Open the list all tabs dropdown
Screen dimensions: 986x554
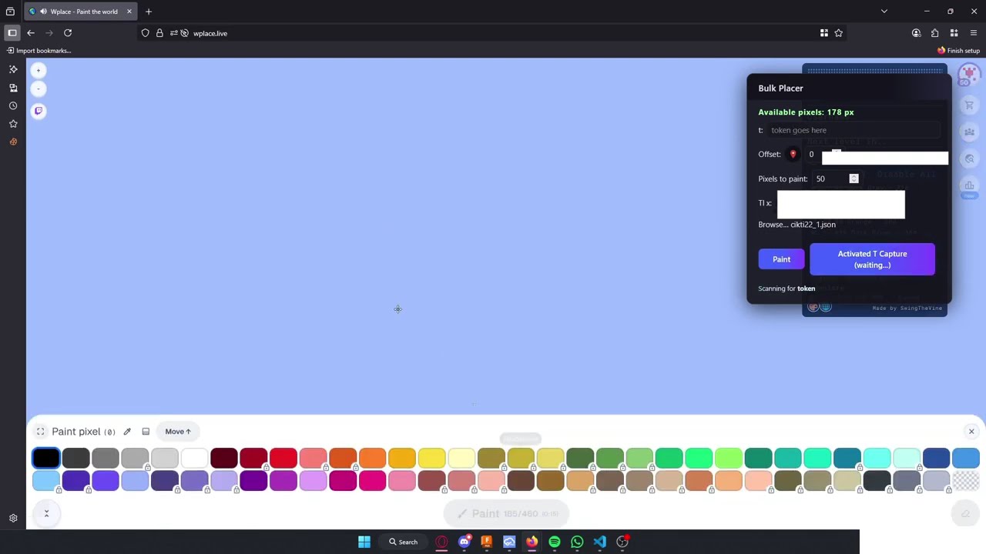[x=884, y=12]
